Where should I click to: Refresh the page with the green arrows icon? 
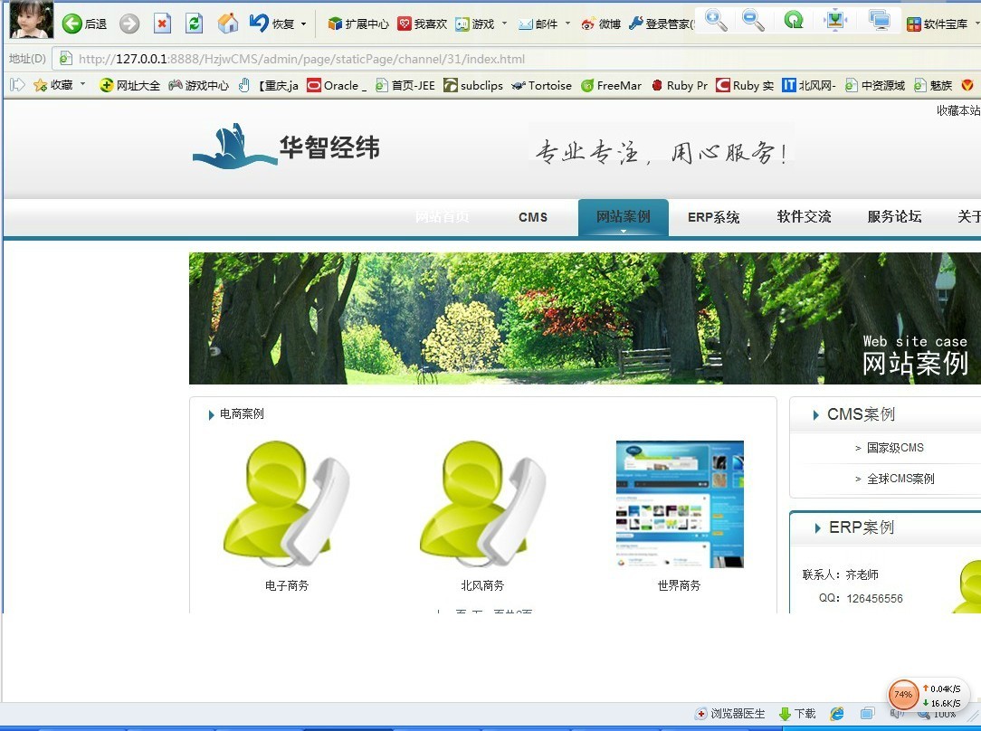point(195,24)
